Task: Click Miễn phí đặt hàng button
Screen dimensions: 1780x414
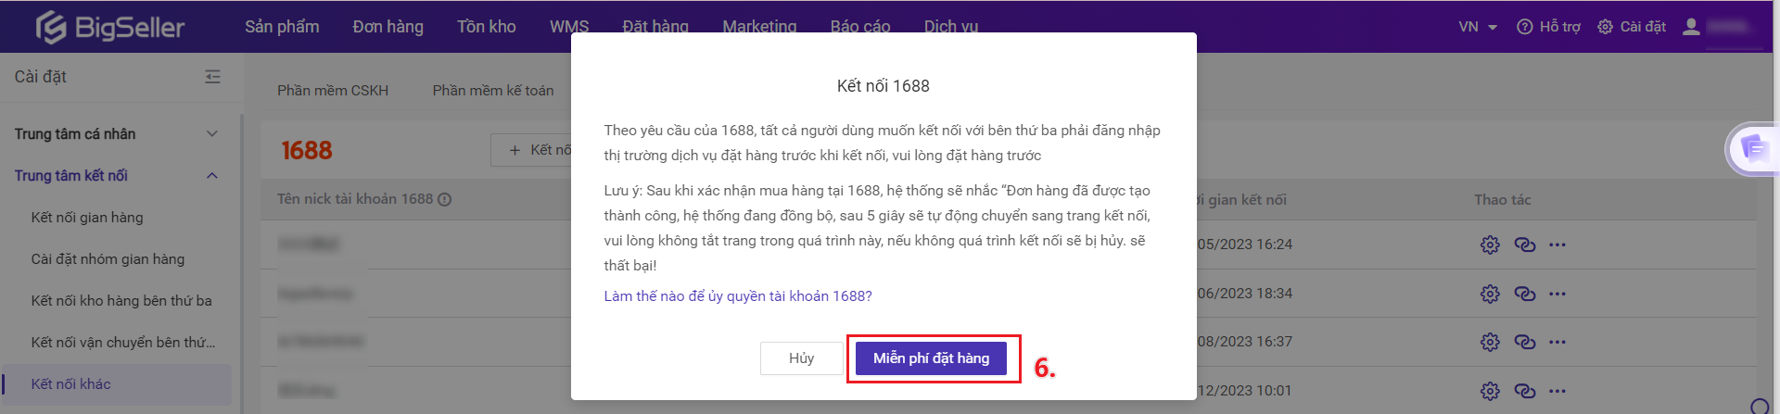Action: tap(931, 358)
